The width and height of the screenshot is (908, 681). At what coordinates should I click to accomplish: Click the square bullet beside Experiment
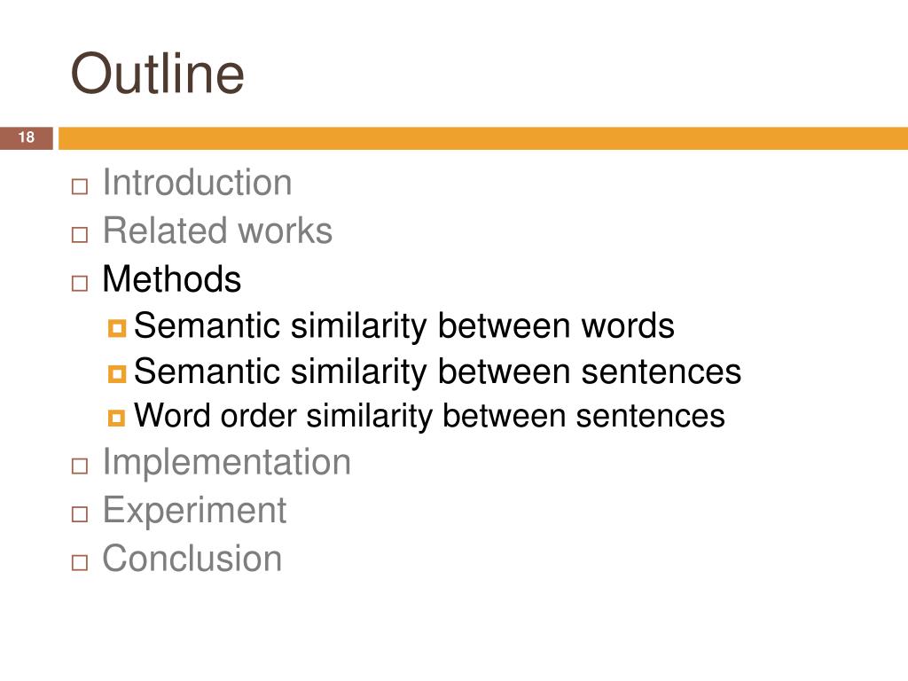[80, 513]
